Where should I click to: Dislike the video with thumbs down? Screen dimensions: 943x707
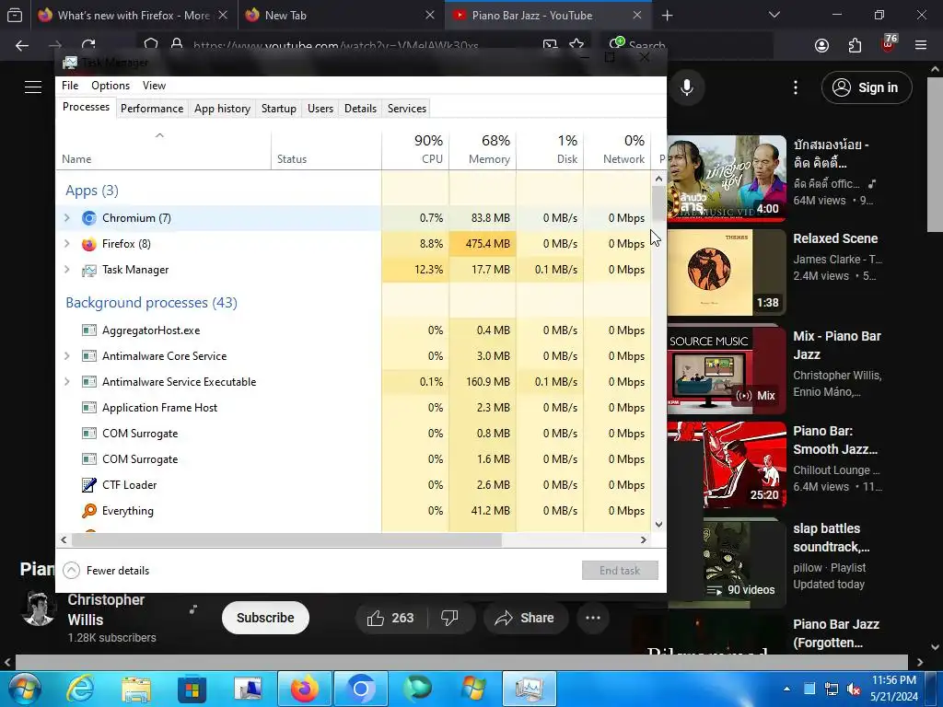tap(449, 618)
